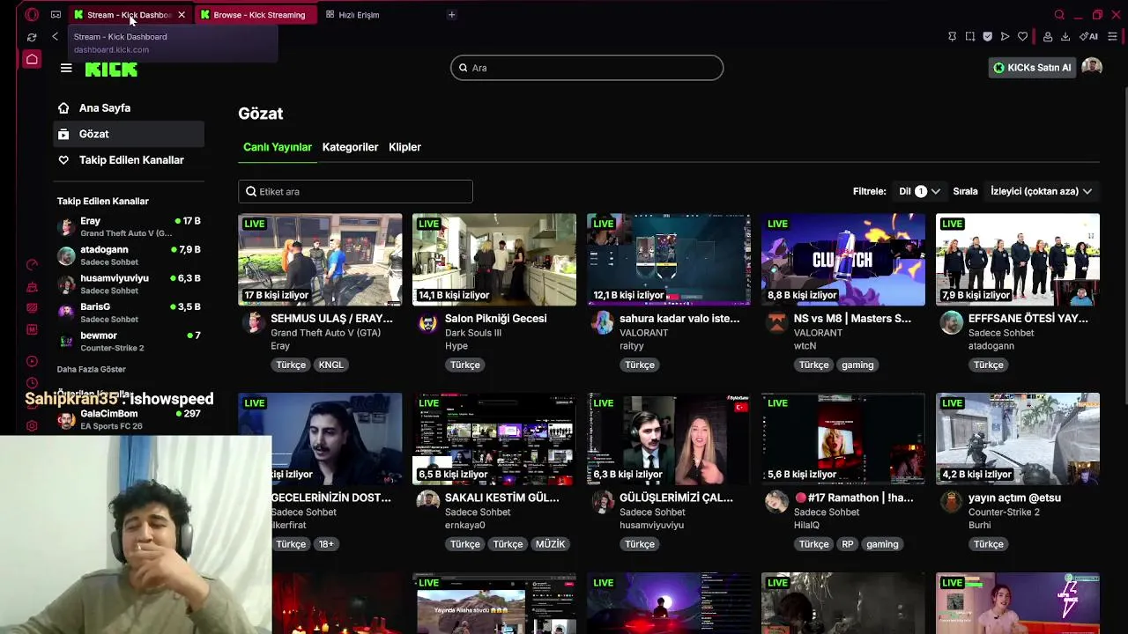Click the workspaces icon beside the tabs

(x=56, y=14)
